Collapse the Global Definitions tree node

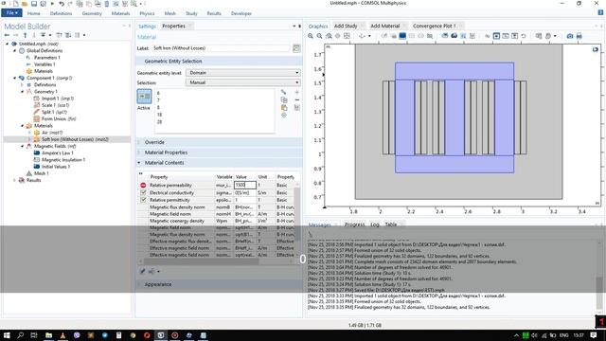tap(15, 50)
